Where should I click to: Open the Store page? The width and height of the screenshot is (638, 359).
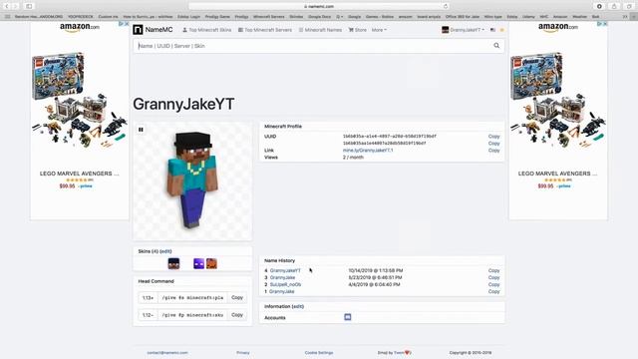pyautogui.click(x=357, y=30)
